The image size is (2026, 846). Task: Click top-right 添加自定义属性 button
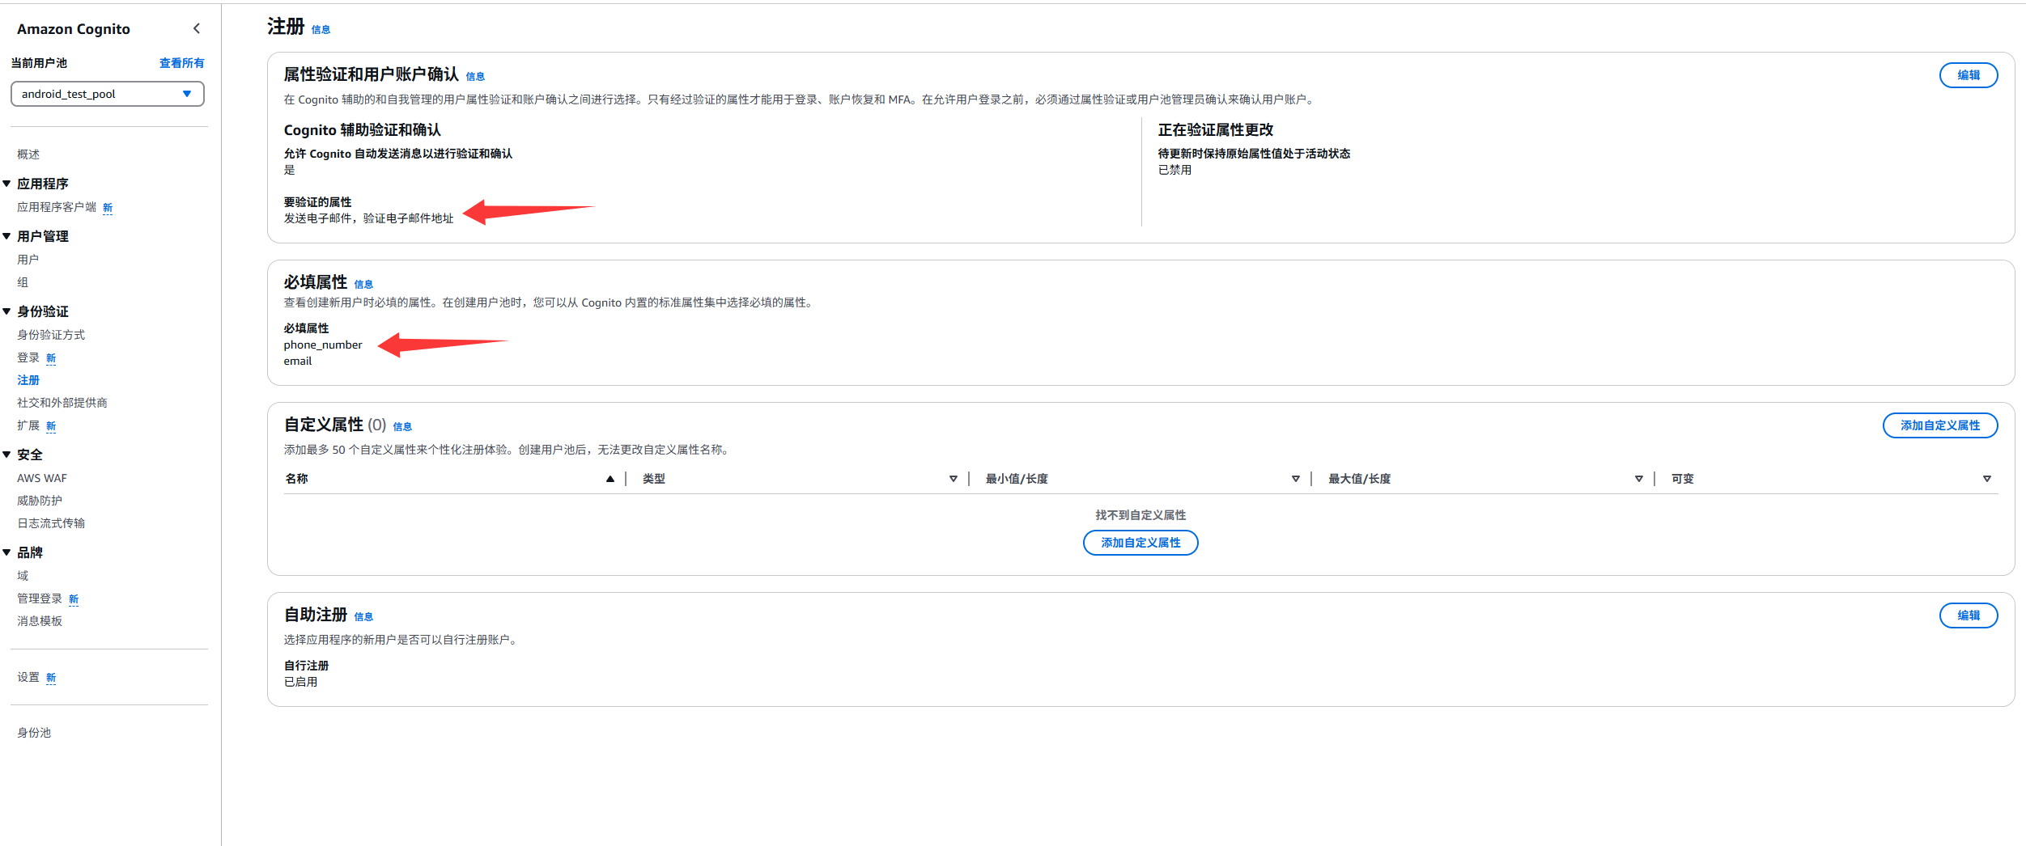(x=1939, y=425)
